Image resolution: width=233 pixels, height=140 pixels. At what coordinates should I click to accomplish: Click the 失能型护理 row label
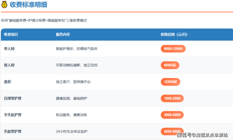point(13,131)
